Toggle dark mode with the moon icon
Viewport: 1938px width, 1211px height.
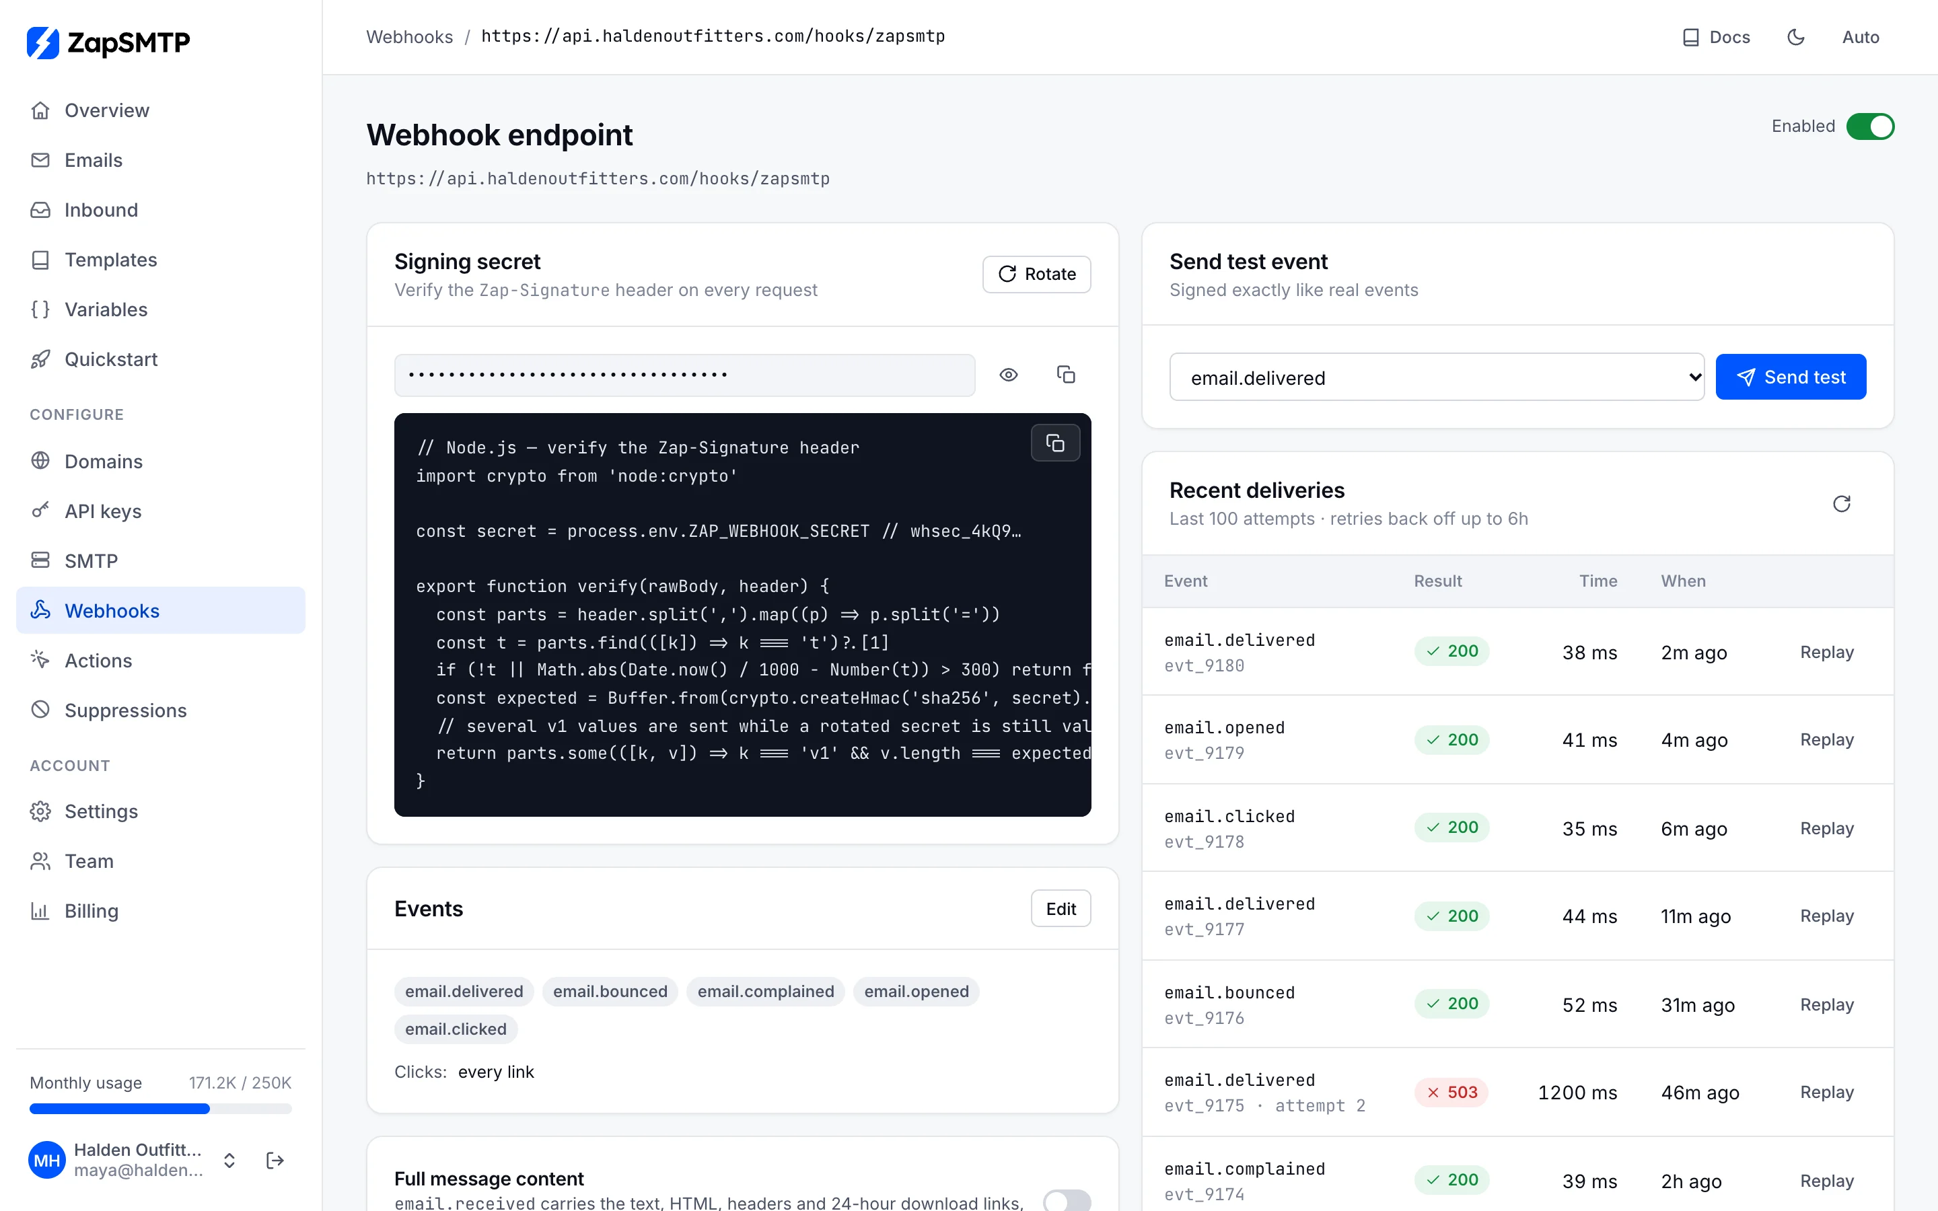point(1795,37)
